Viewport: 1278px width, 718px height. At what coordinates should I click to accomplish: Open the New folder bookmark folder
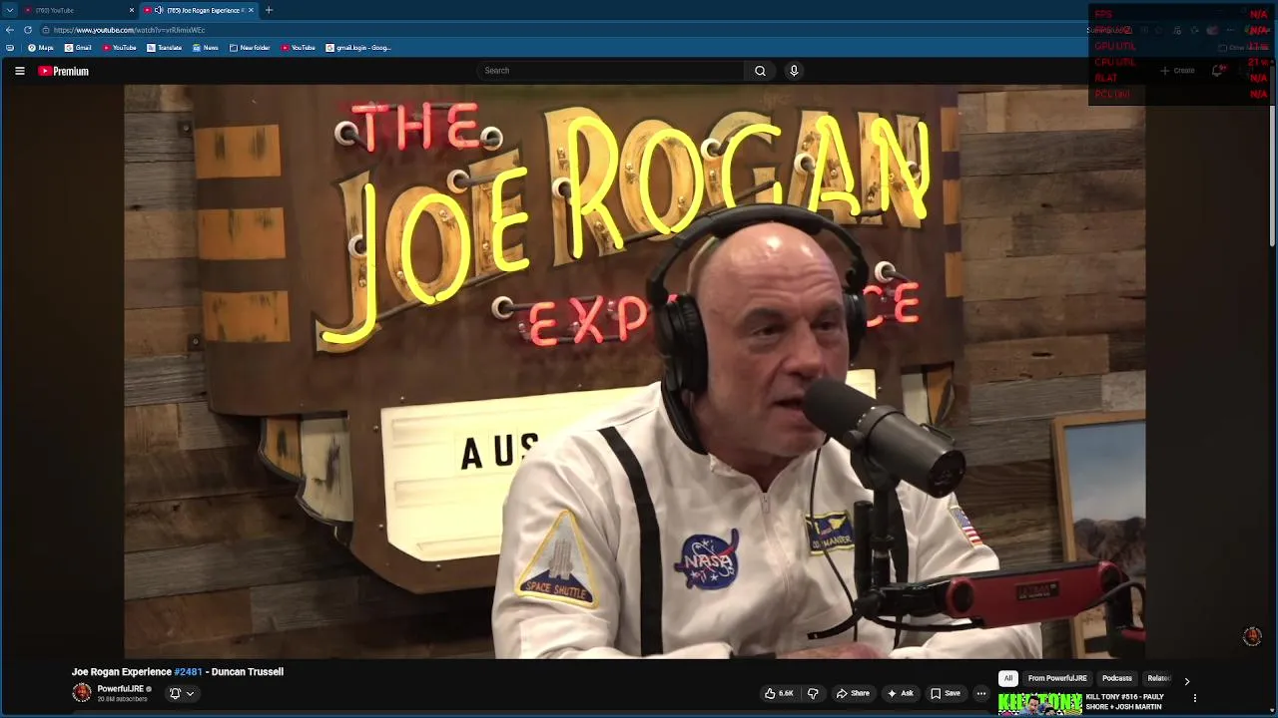click(250, 48)
